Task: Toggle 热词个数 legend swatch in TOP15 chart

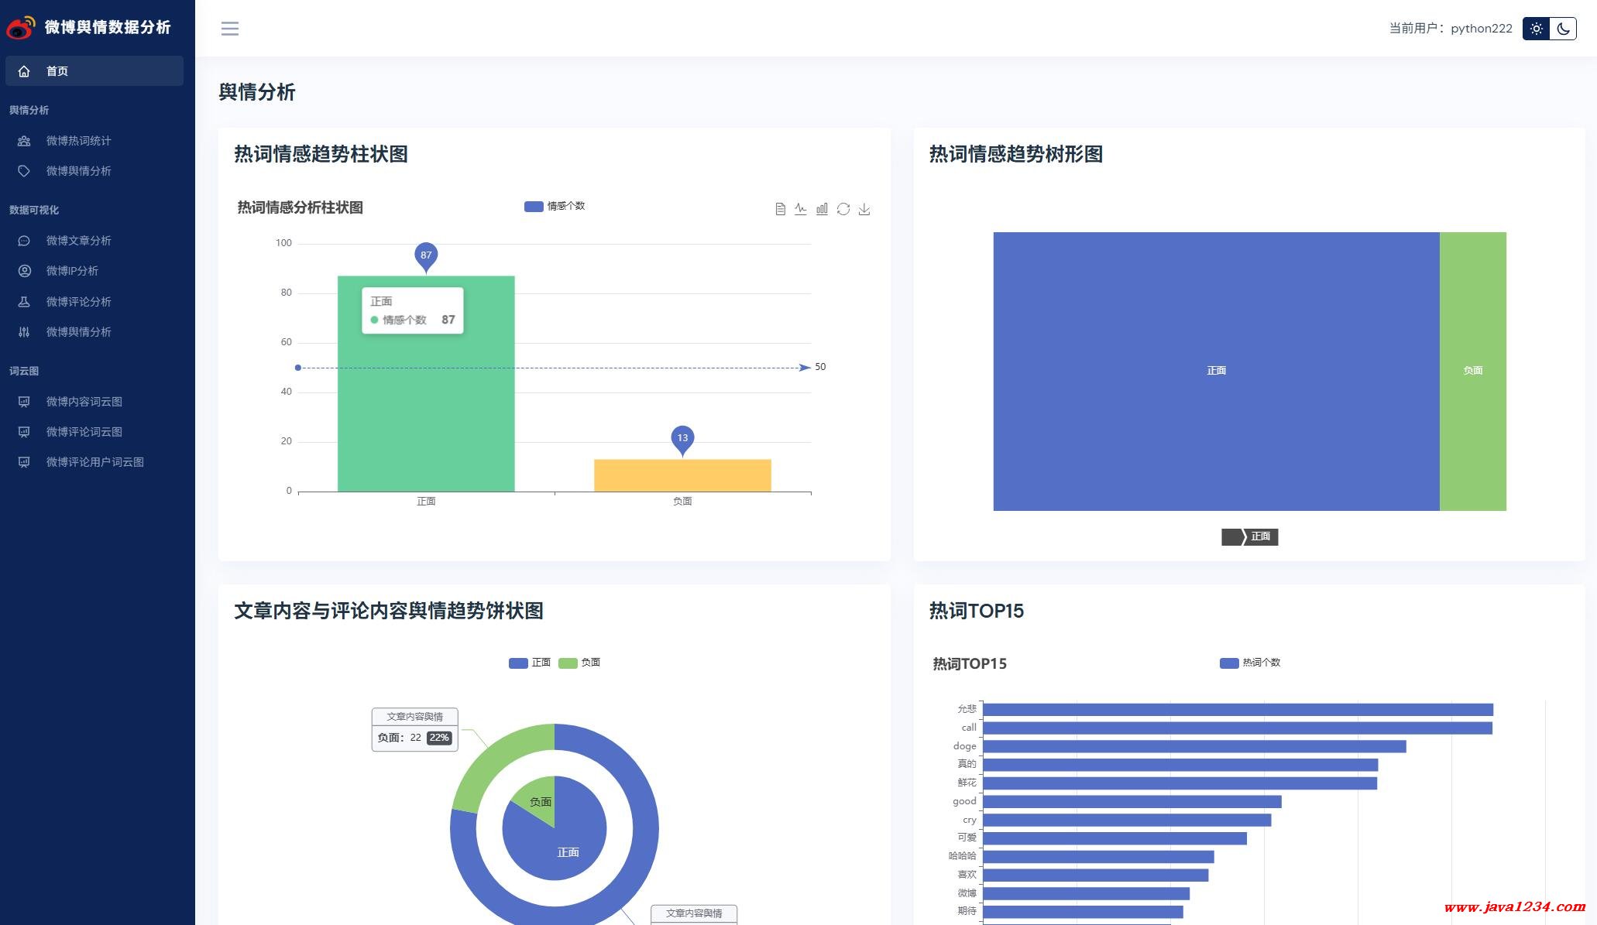Action: 1228,663
